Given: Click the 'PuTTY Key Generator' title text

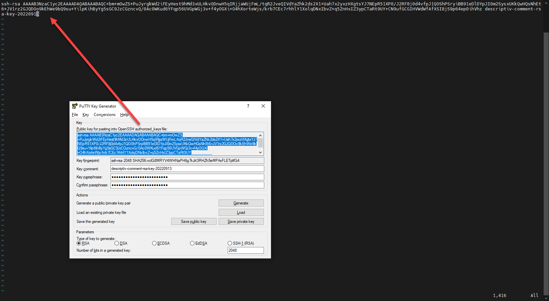Looking at the screenshot, I should click(x=98, y=106).
